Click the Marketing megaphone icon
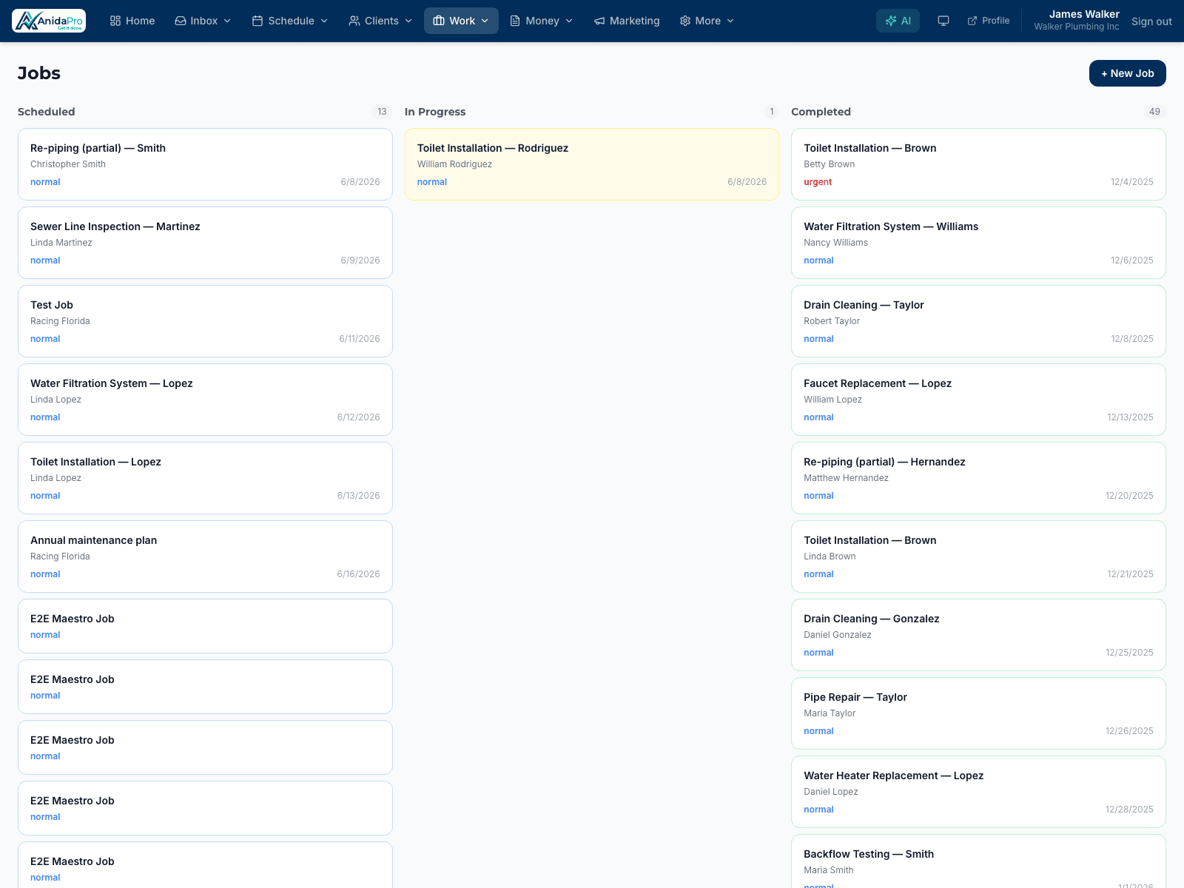The width and height of the screenshot is (1184, 888). pyautogui.click(x=599, y=21)
